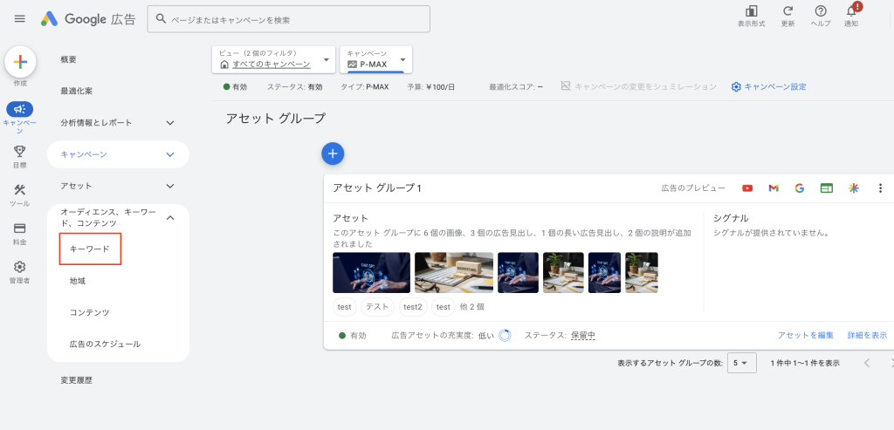Select YouTube ad preview icon
The height and width of the screenshot is (430, 894).
tap(747, 188)
